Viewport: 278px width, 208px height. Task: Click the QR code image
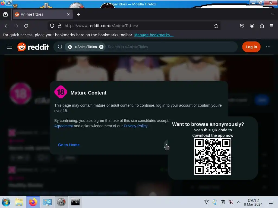point(213,157)
